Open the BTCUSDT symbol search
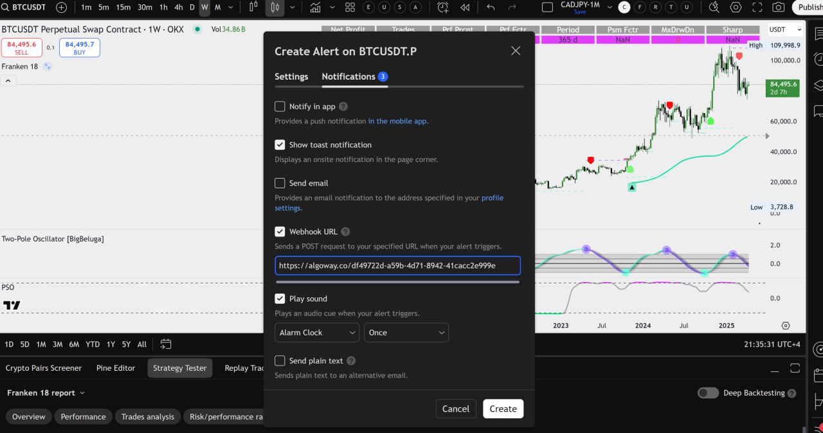Image resolution: width=823 pixels, height=433 pixels. [x=26, y=8]
